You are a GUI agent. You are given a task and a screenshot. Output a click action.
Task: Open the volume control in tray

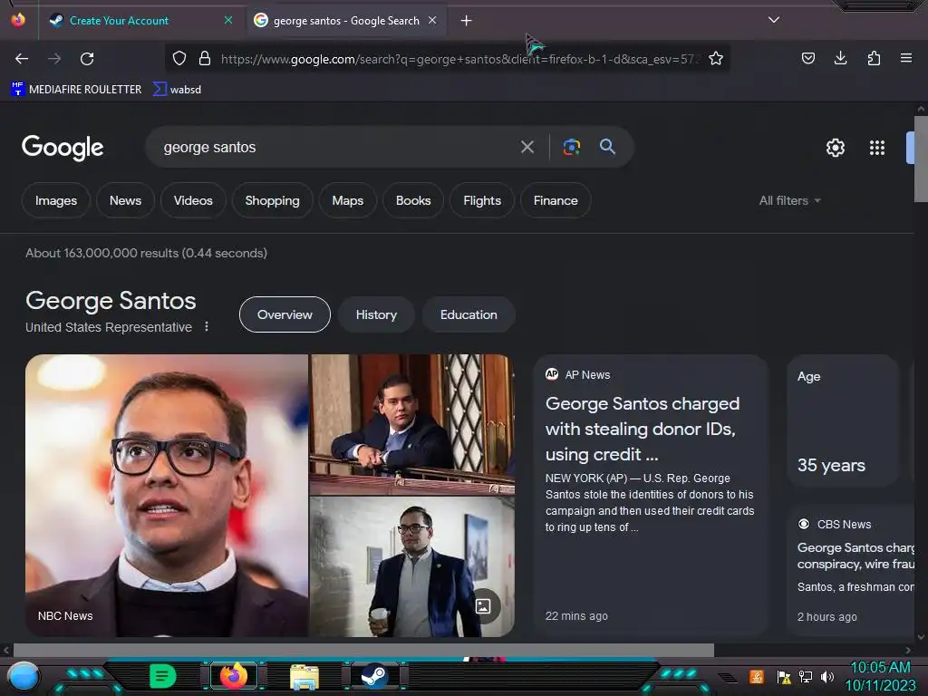(x=827, y=676)
